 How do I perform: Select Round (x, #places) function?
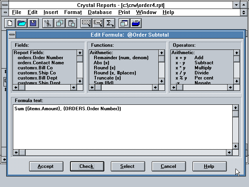coord(115,73)
